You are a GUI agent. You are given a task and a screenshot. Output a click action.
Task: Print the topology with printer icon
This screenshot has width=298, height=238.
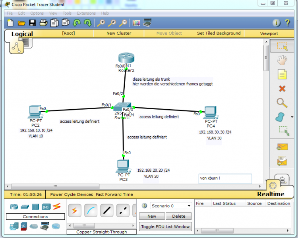pos(43,23)
